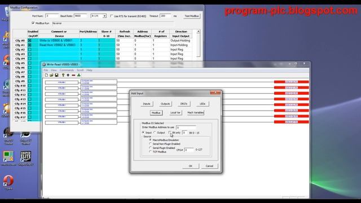Click the black plus add rung icon
The height and width of the screenshot is (203, 361).
tap(68, 75)
